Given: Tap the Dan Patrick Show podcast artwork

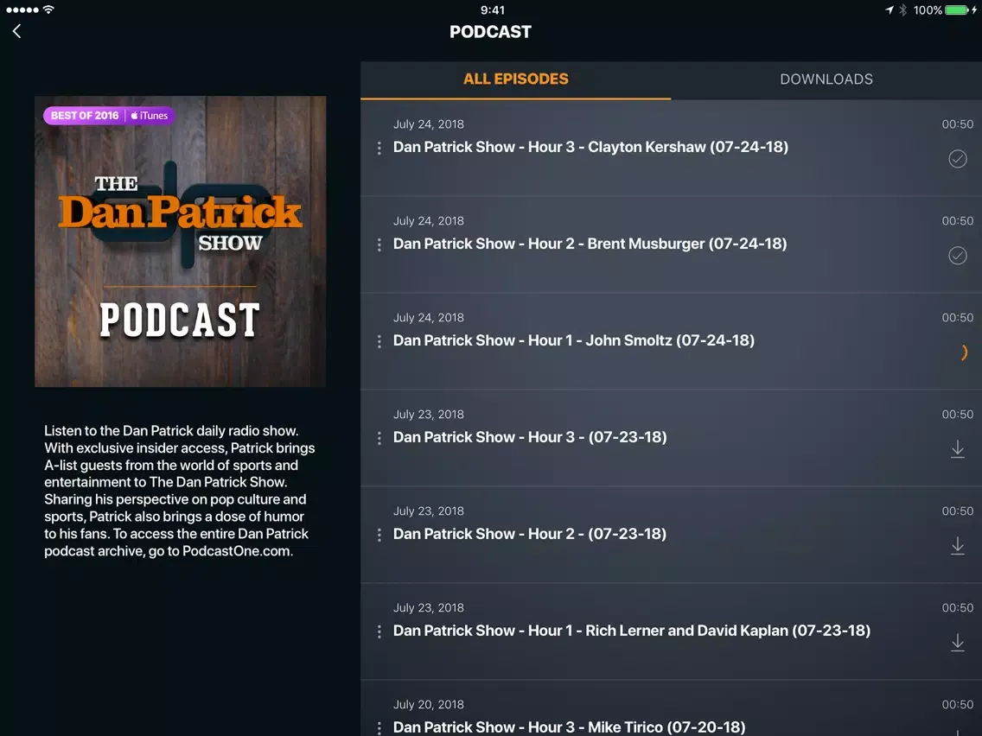Looking at the screenshot, I should click(181, 242).
